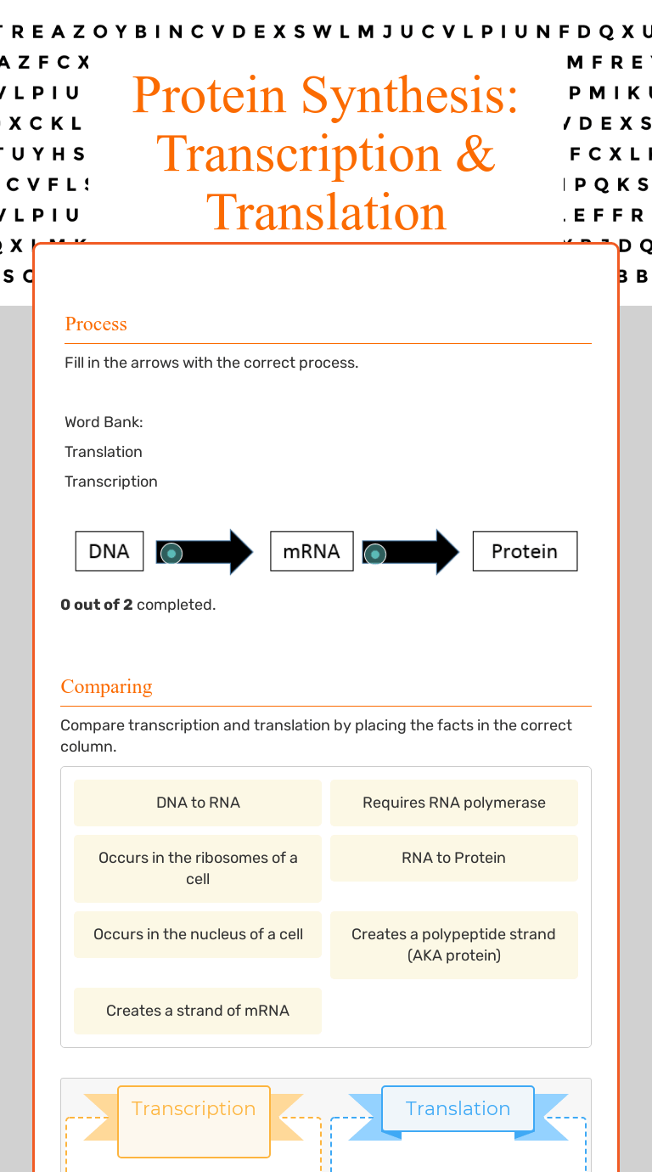Select the DNA box in the process diagram
This screenshot has height=1172, width=652.
click(109, 550)
